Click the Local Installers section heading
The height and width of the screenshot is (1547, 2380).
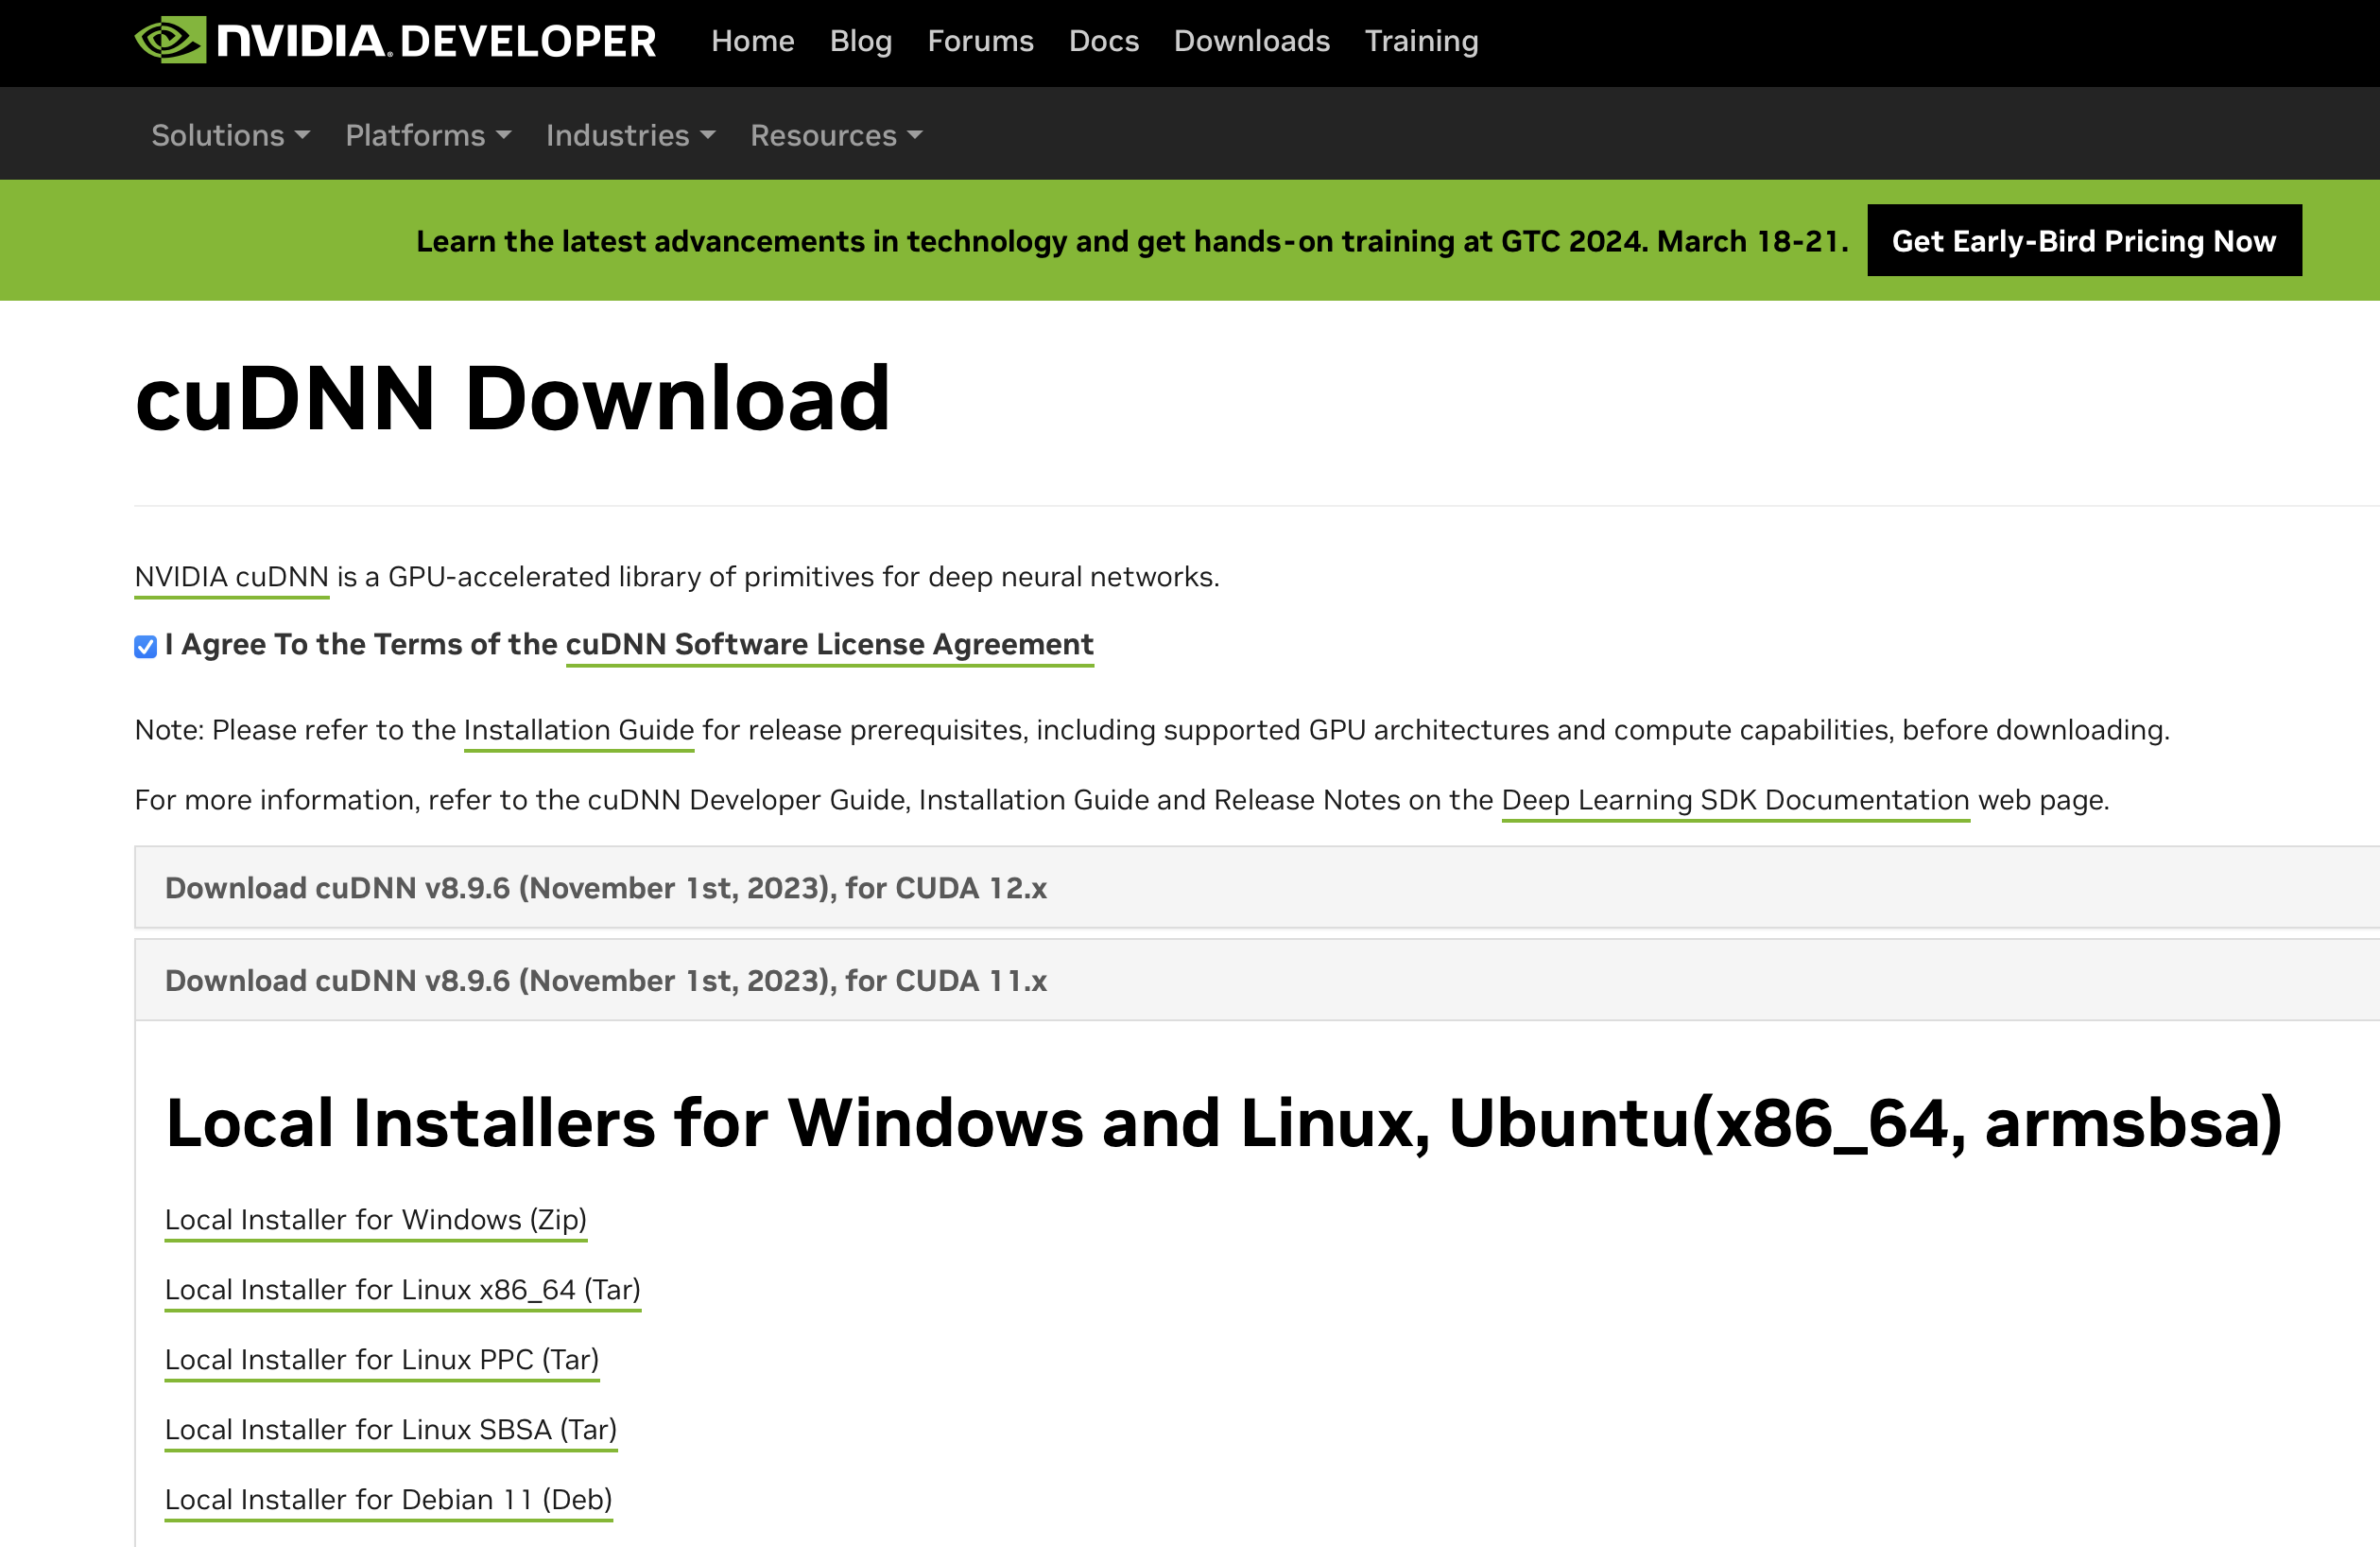1223,1122
